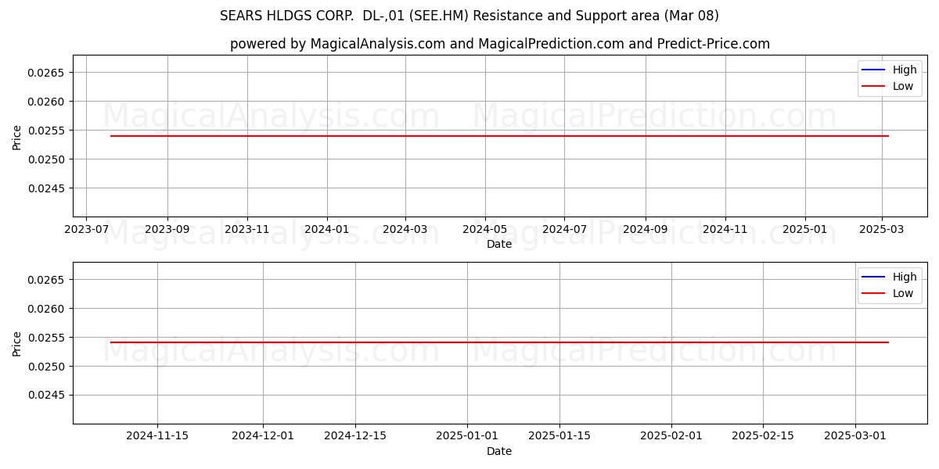Click the top chart date label 2023-09
The height and width of the screenshot is (469, 939).
click(x=167, y=229)
